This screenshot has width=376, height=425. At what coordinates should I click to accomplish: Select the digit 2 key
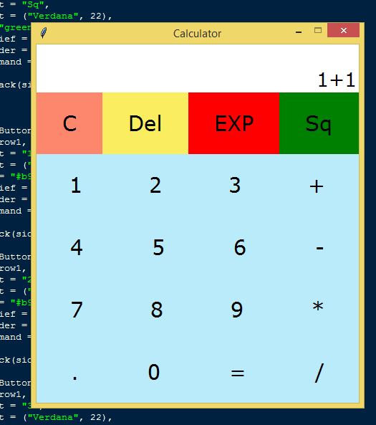tap(155, 186)
